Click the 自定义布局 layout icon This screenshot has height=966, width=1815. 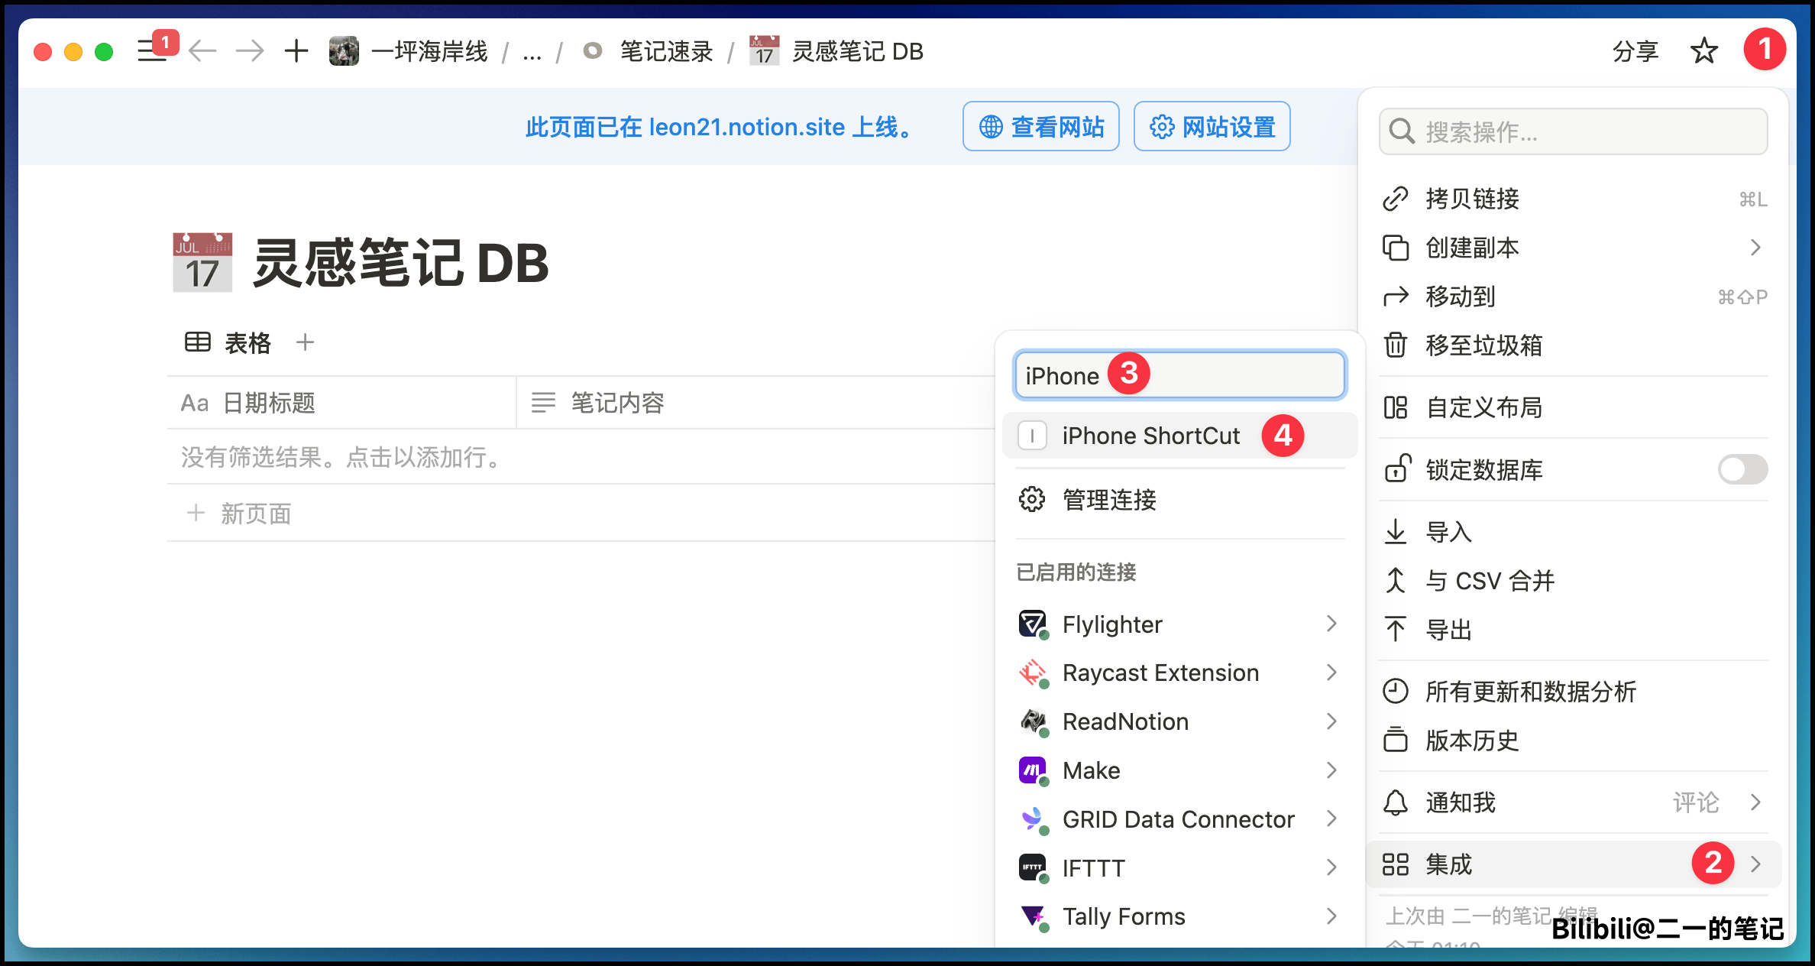(x=1396, y=407)
